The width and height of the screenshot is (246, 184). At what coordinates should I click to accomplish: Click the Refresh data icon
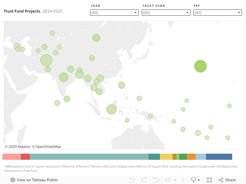(x=167, y=180)
